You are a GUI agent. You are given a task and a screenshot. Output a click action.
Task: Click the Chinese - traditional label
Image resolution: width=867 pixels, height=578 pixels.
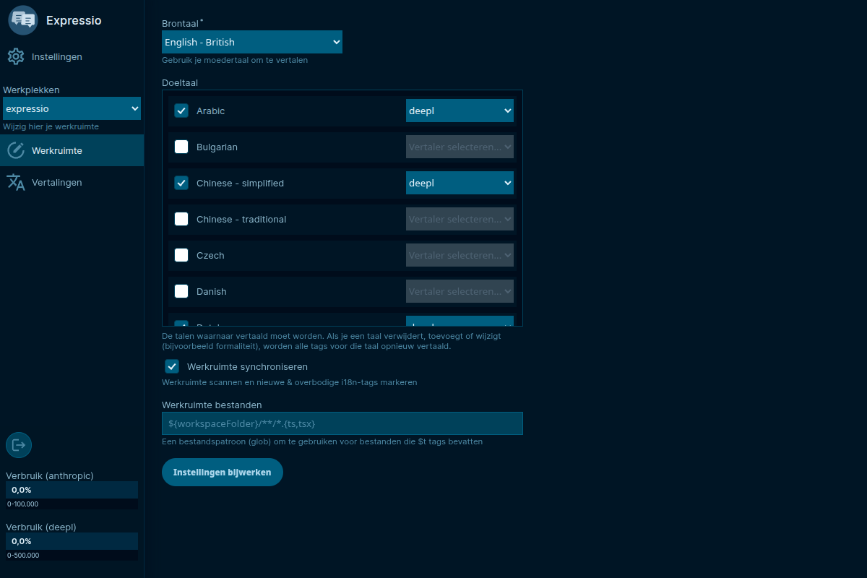241,219
